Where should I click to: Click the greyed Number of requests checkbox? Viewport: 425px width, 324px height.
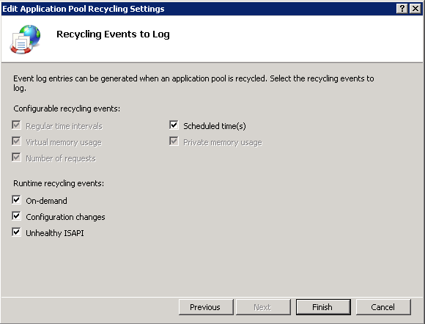click(x=16, y=158)
